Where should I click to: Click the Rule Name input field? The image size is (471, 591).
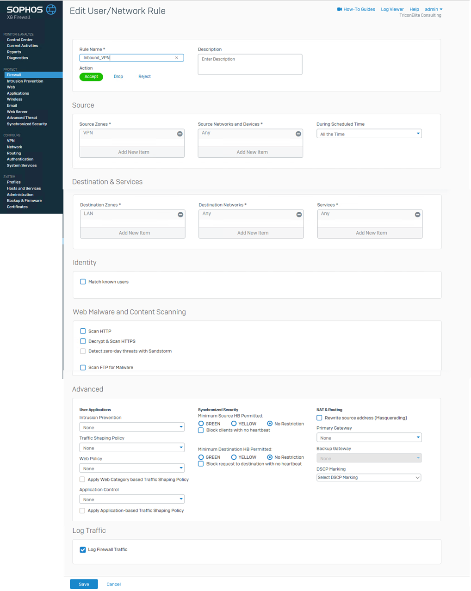131,58
